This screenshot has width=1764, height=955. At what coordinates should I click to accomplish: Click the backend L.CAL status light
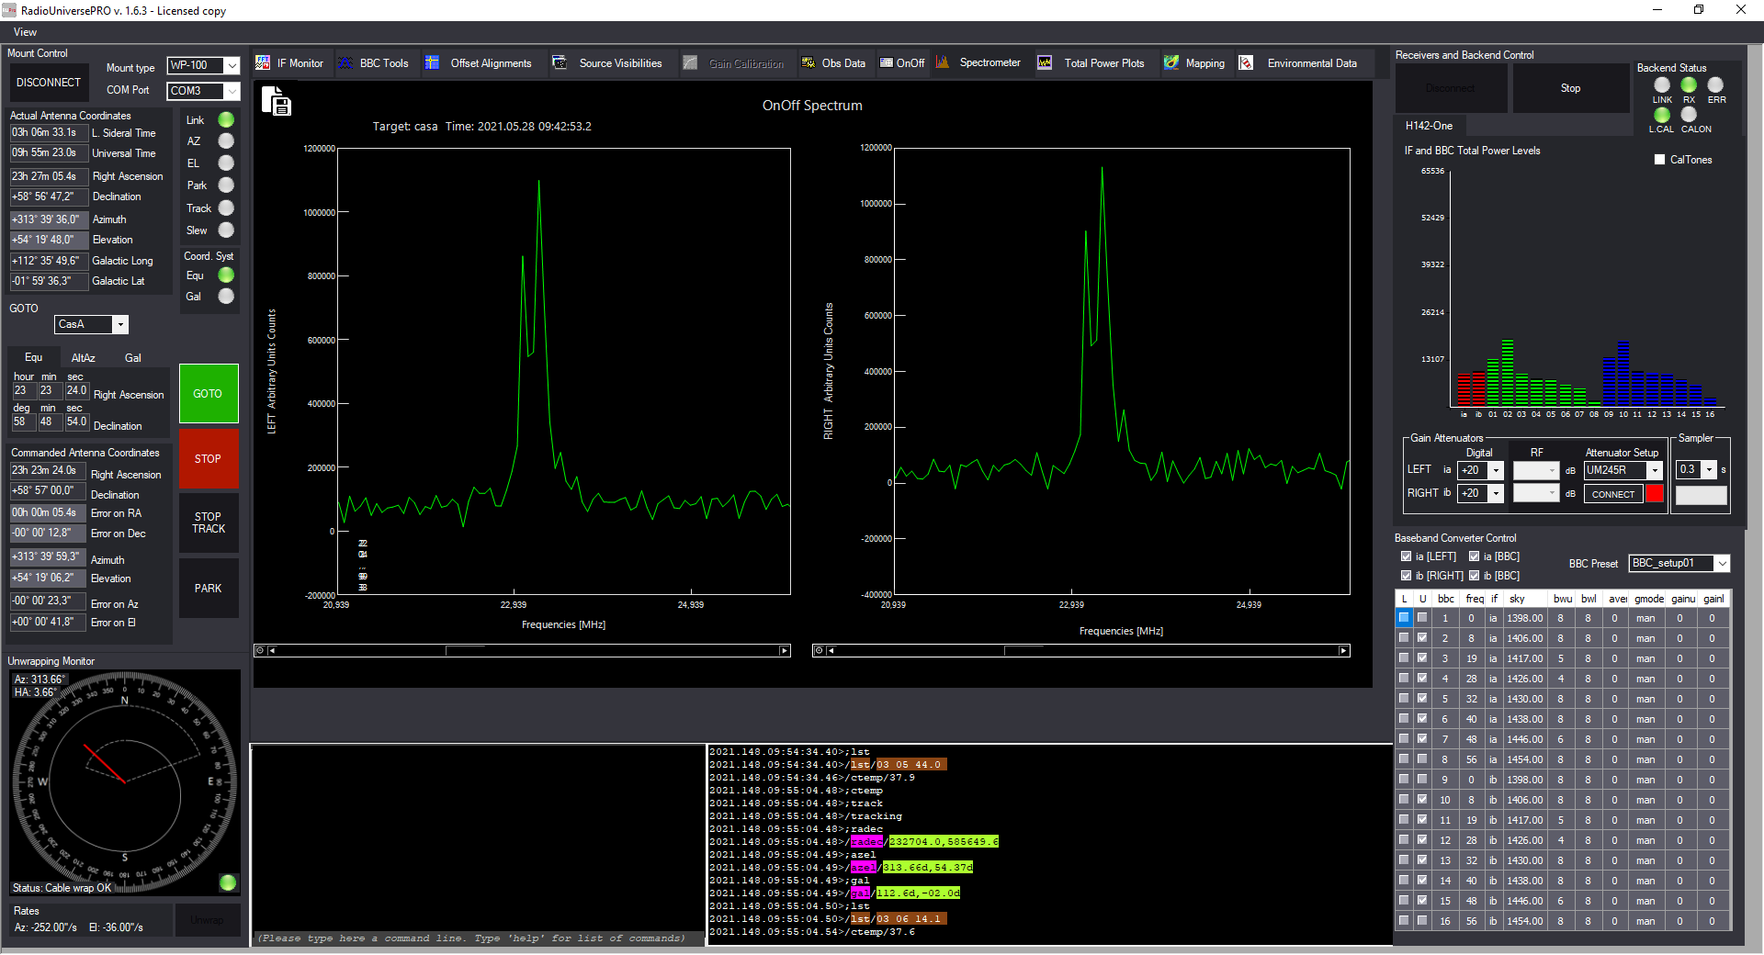1662,115
